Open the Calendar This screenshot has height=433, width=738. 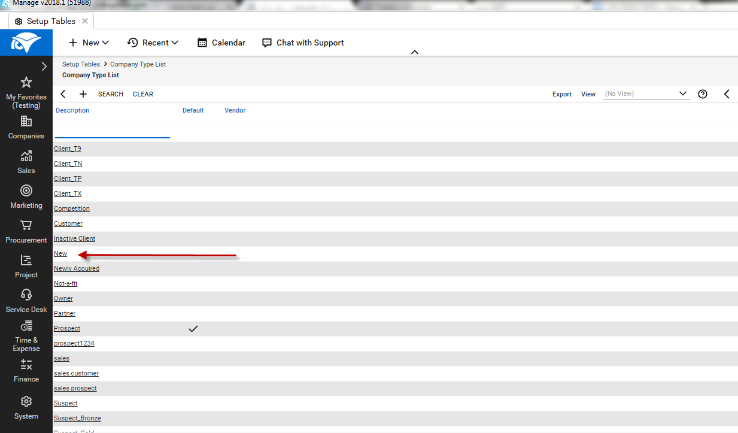221,43
